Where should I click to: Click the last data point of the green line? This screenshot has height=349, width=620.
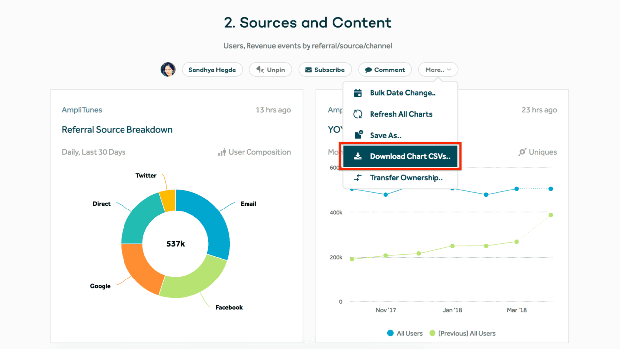click(551, 215)
